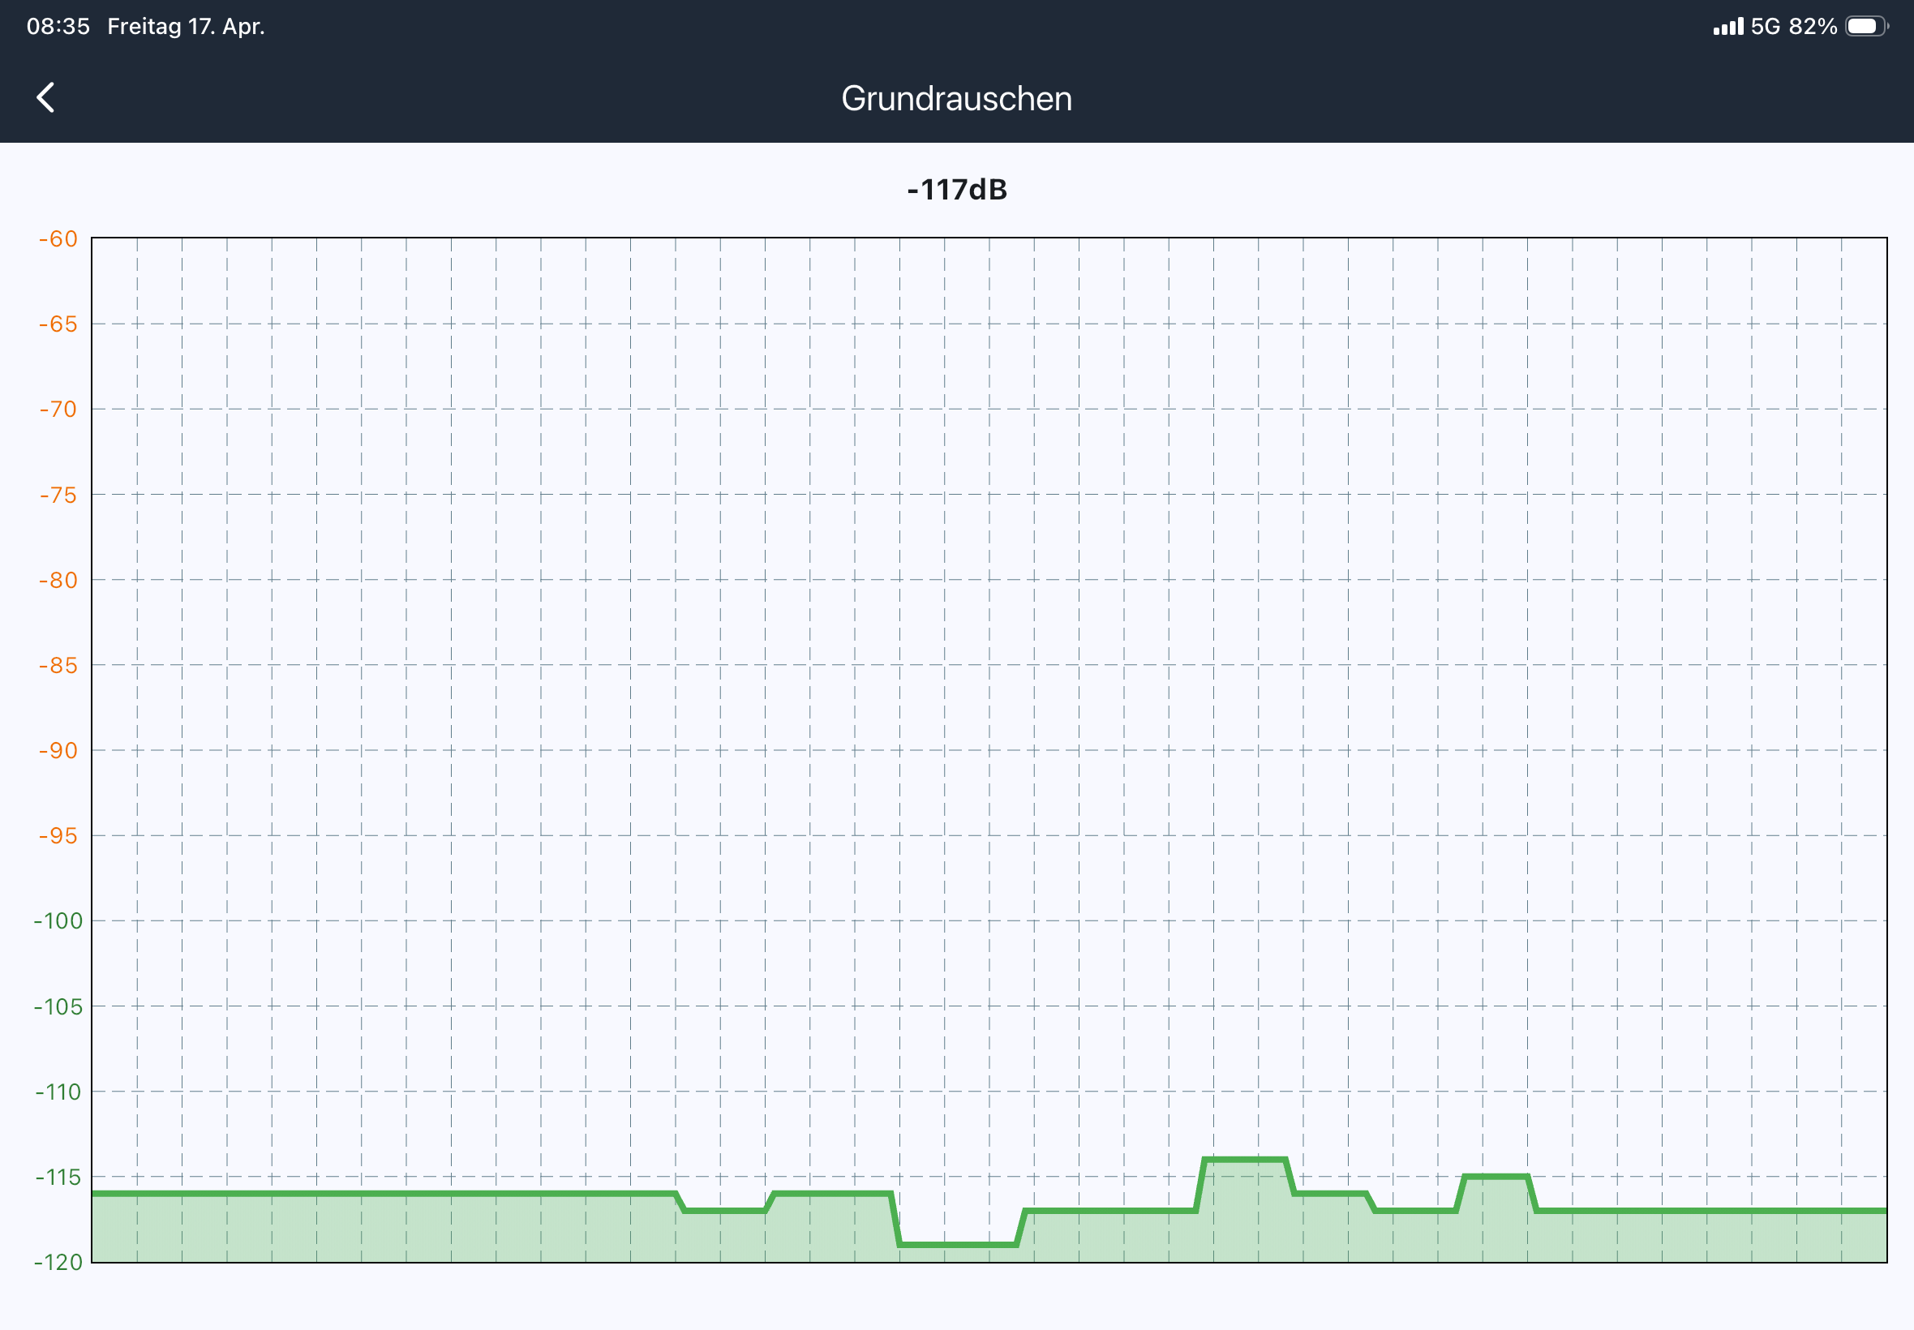Tap the Freitag 17. Apr. date

pyautogui.click(x=186, y=27)
